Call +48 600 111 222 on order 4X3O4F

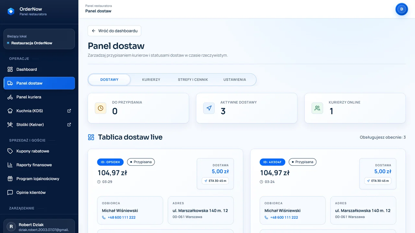point(281,217)
